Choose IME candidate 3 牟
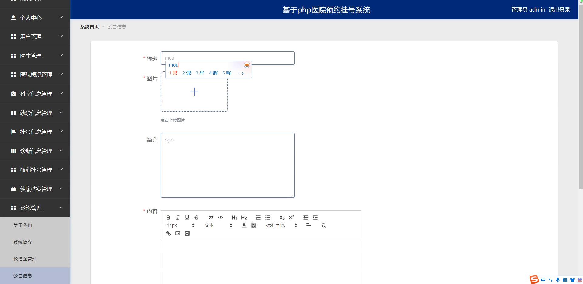This screenshot has width=583, height=284. pos(200,73)
